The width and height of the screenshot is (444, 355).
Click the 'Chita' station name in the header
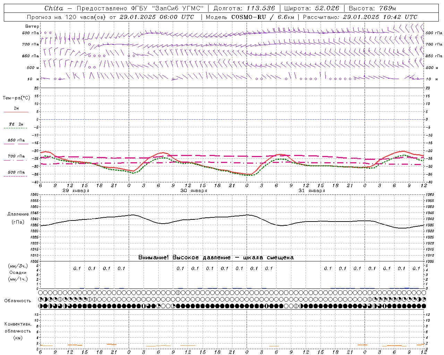pos(54,8)
